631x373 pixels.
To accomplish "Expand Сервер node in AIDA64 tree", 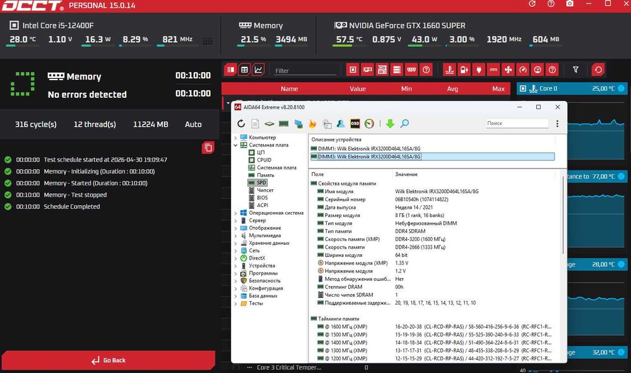I will (x=235, y=220).
